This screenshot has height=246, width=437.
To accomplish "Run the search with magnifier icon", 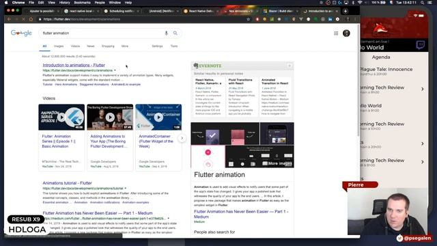I will click(175, 33).
